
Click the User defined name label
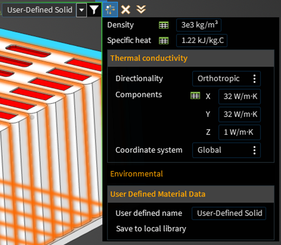[x=149, y=213]
